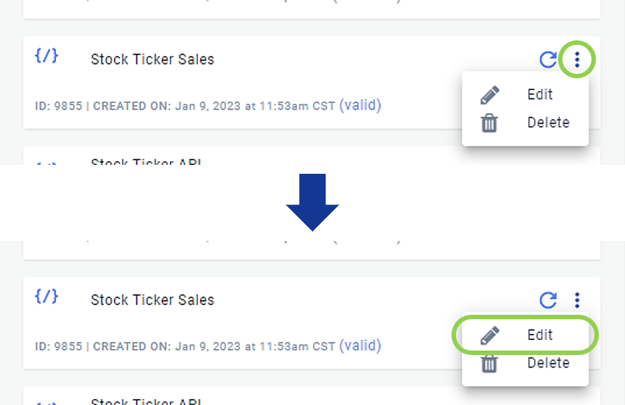Screen dimensions: 625x405
Task: Click the trash can icon in the lower menu
Action: [489, 363]
